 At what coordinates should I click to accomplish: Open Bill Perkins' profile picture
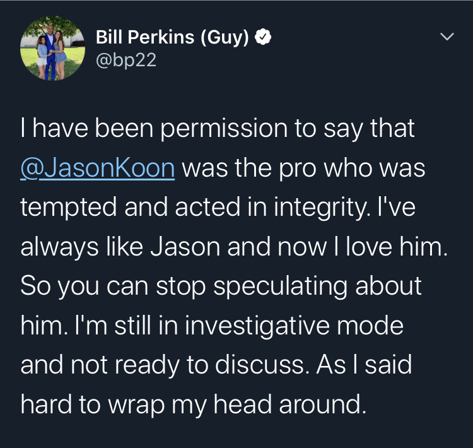click(x=52, y=49)
